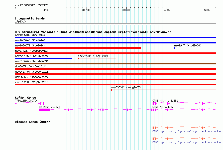Click the 3480k ruler position label
Viewport: 223px width, 150px height.
126,10
